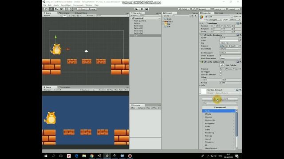Click the component search field
This screenshot has width=284, height=159.
click(x=220, y=103)
